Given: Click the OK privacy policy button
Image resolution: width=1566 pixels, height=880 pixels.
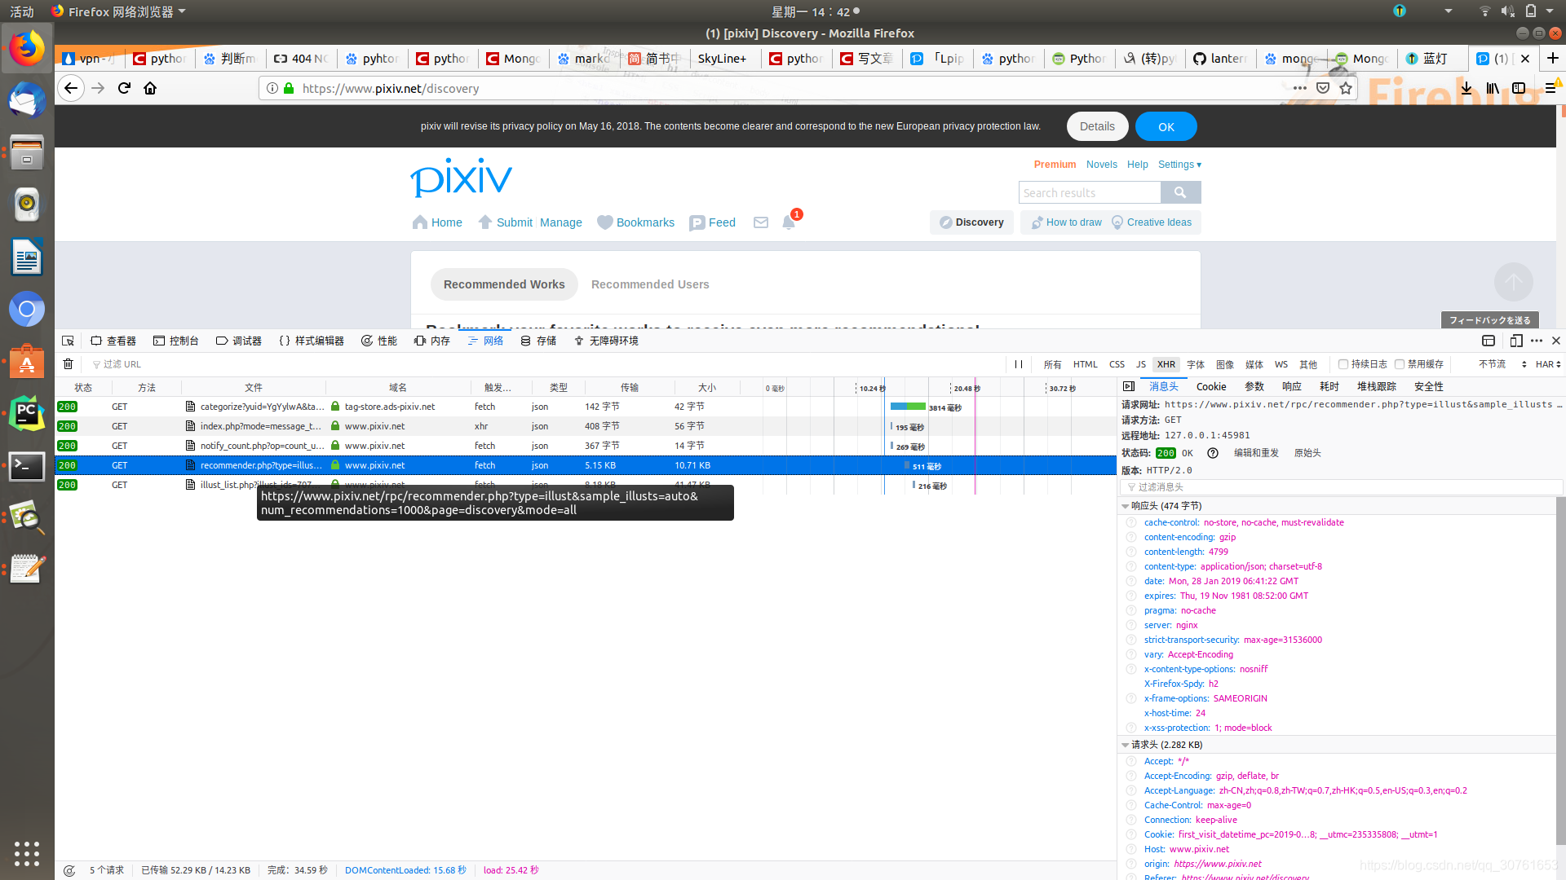Looking at the screenshot, I should click(x=1166, y=126).
